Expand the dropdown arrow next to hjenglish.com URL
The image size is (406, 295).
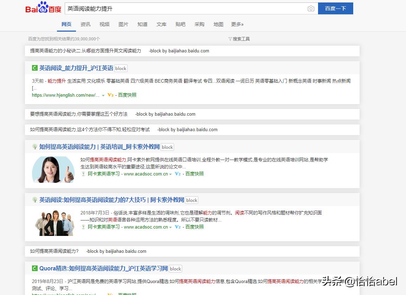(x=103, y=95)
